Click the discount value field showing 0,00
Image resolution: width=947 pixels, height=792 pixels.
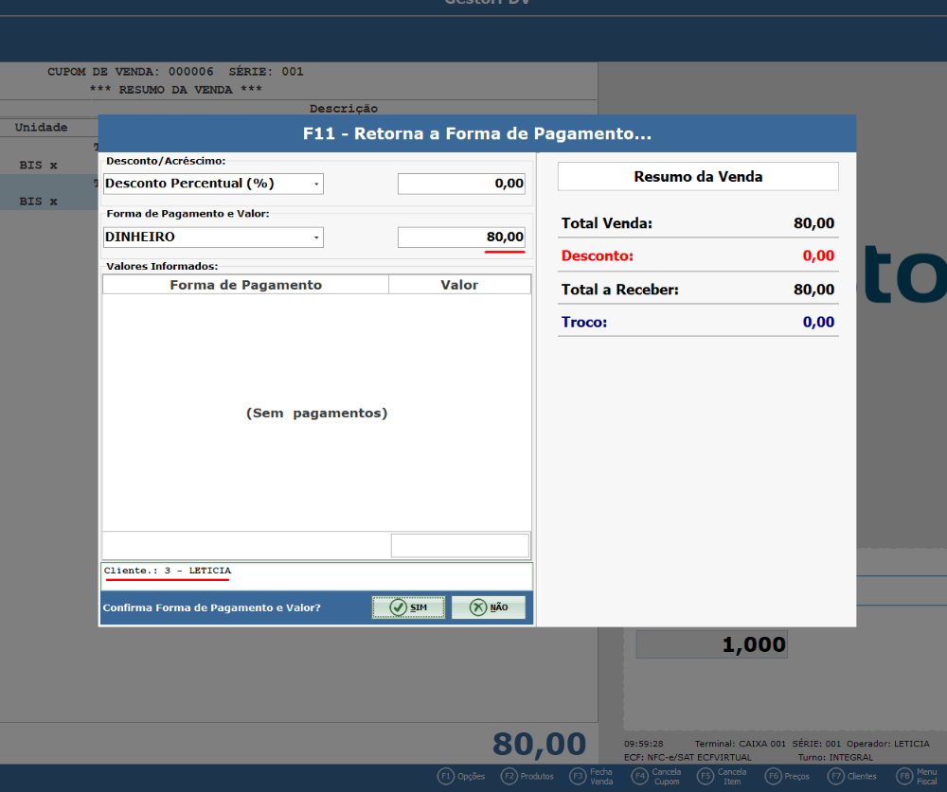461,184
